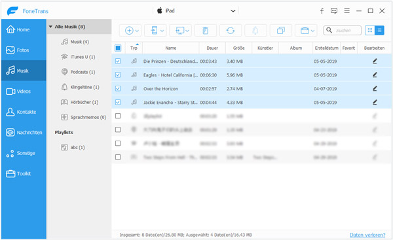The height and width of the screenshot is (240, 393).
Task: Sort by Typ column
Action: coord(134,48)
